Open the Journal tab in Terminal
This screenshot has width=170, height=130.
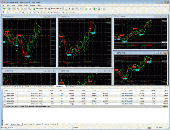(x=54, y=124)
